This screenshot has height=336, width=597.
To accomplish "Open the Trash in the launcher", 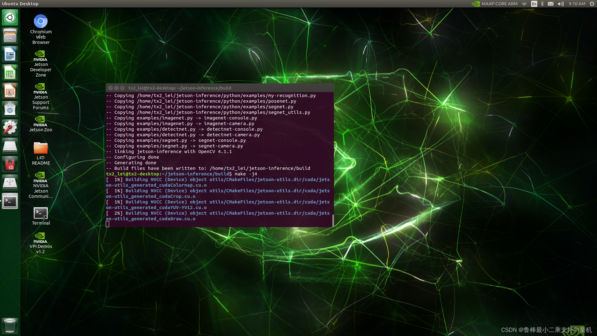I will (10, 326).
